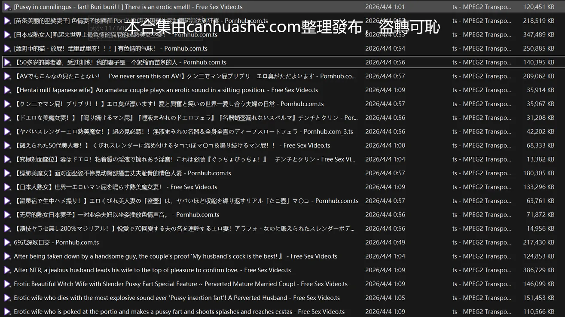Select the date cell in the 386,729 KB row
The height and width of the screenshot is (317, 565).
pos(385,270)
